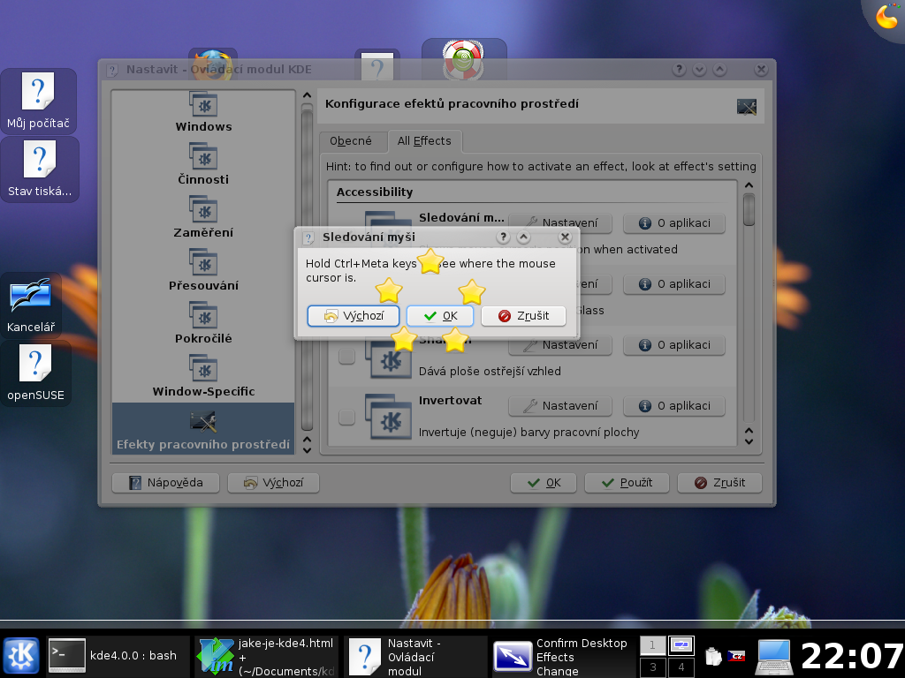Switch to virtual desktop 1 in pager
905x678 pixels.
click(653, 645)
